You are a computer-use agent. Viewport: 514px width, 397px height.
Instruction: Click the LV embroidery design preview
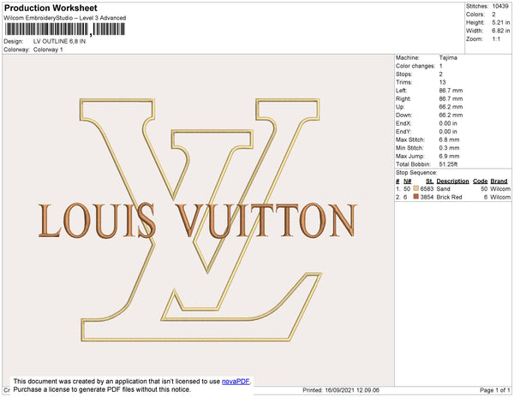pos(199,220)
